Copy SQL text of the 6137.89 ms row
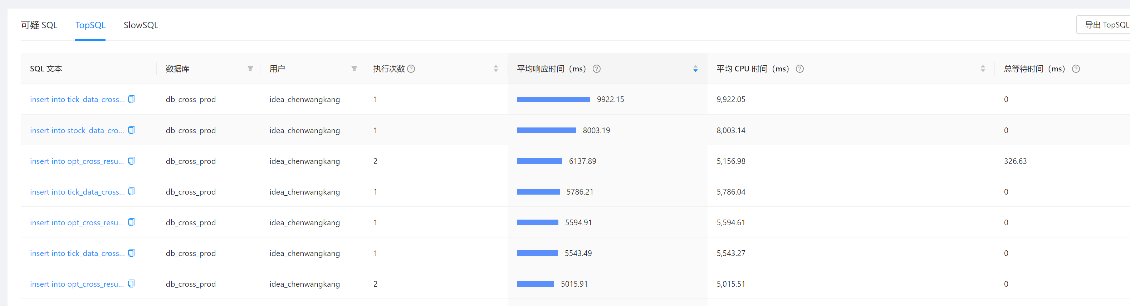This screenshot has width=1130, height=306. tap(131, 161)
